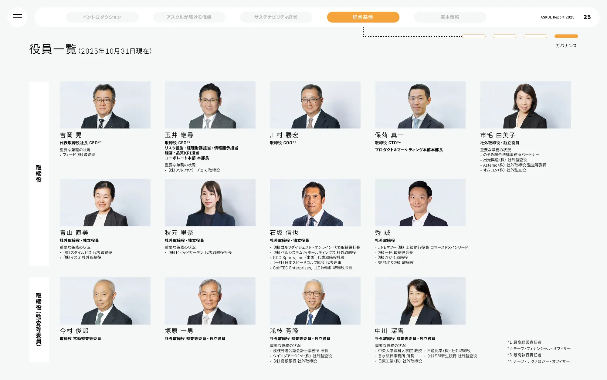Select the サステナビリティ経営 tab
The height and width of the screenshot is (380, 607).
(276, 17)
